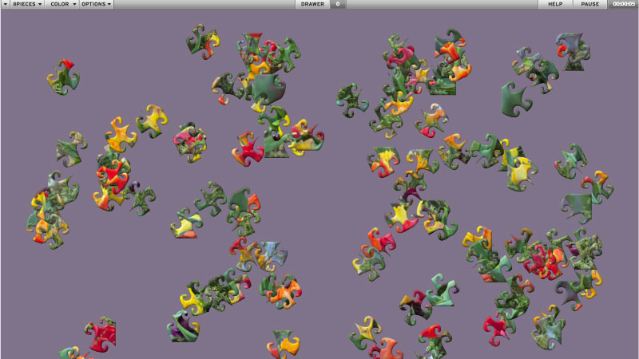639x359 pixels.
Task: Pick the lone green piece on the left side
Action: tap(71, 148)
